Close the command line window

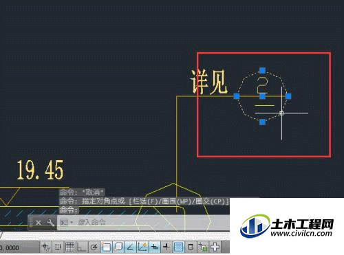pyautogui.click(x=39, y=223)
